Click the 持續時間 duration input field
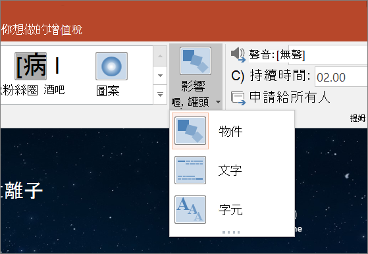The height and width of the screenshot is (254, 368). click(x=342, y=77)
